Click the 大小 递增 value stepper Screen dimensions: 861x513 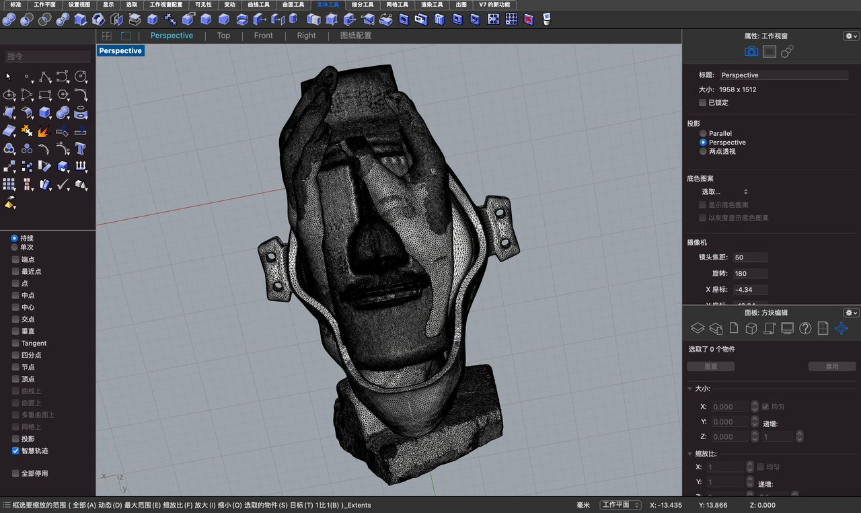click(x=799, y=436)
